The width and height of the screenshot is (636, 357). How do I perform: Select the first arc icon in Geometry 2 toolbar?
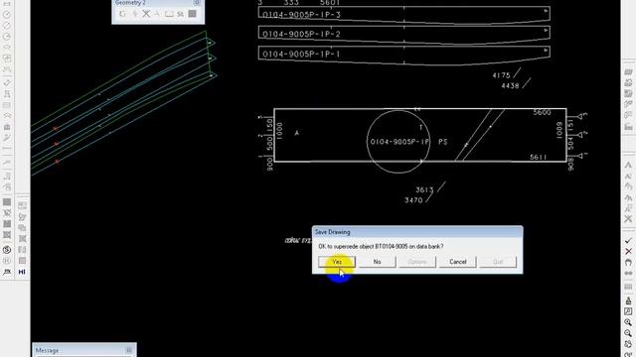tap(123, 14)
